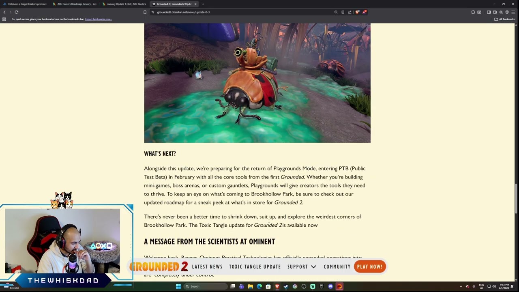Open reader mode icon in the address bar
The height and width of the screenshot is (292, 519).
(343, 12)
